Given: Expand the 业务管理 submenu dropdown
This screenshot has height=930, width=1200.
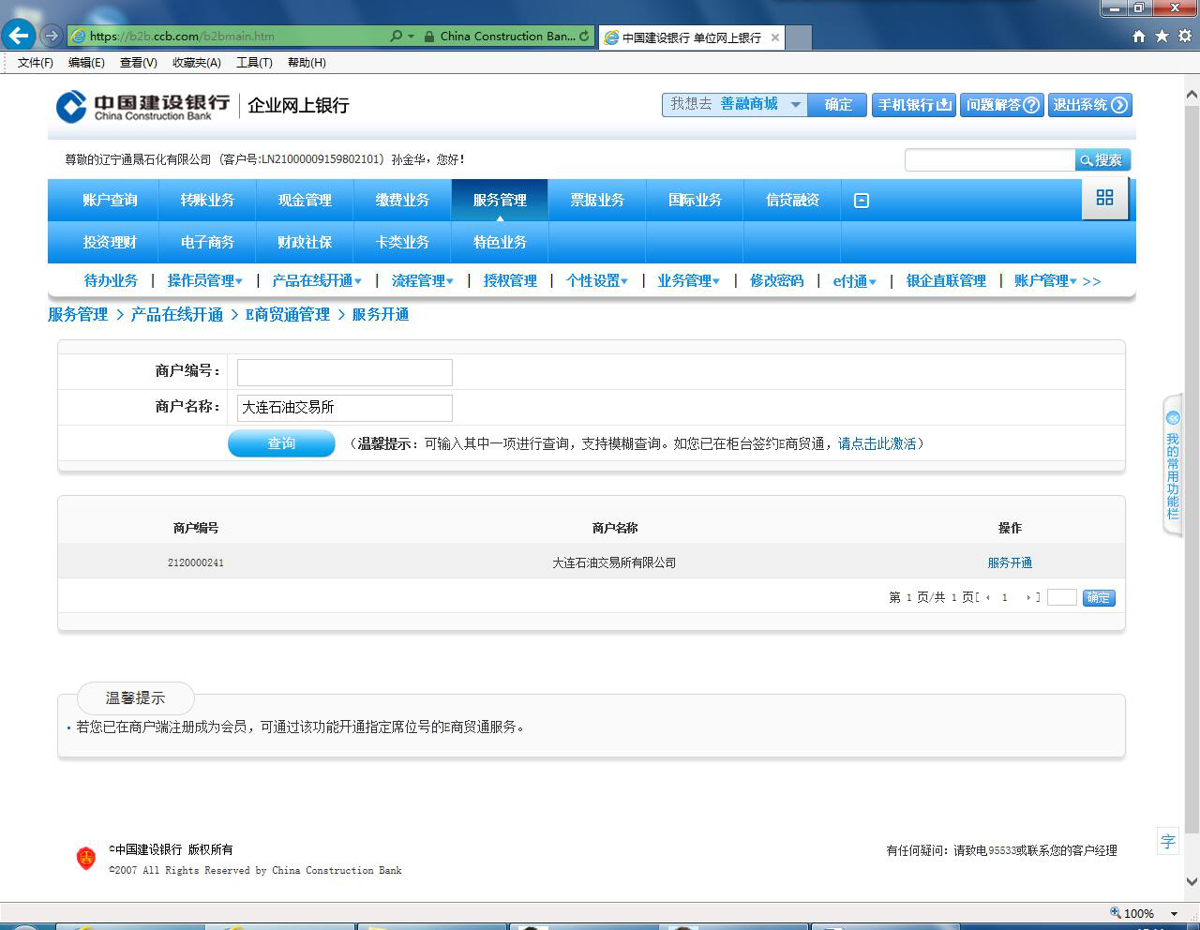Looking at the screenshot, I should (x=688, y=281).
